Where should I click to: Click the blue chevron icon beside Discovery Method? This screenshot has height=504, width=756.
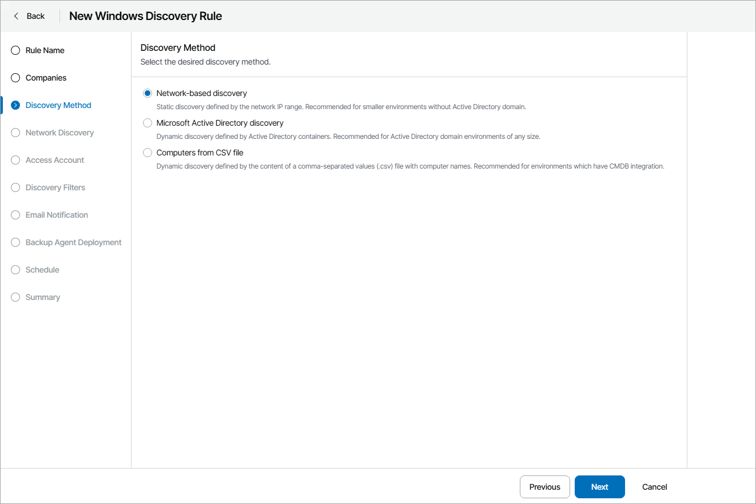tap(15, 105)
